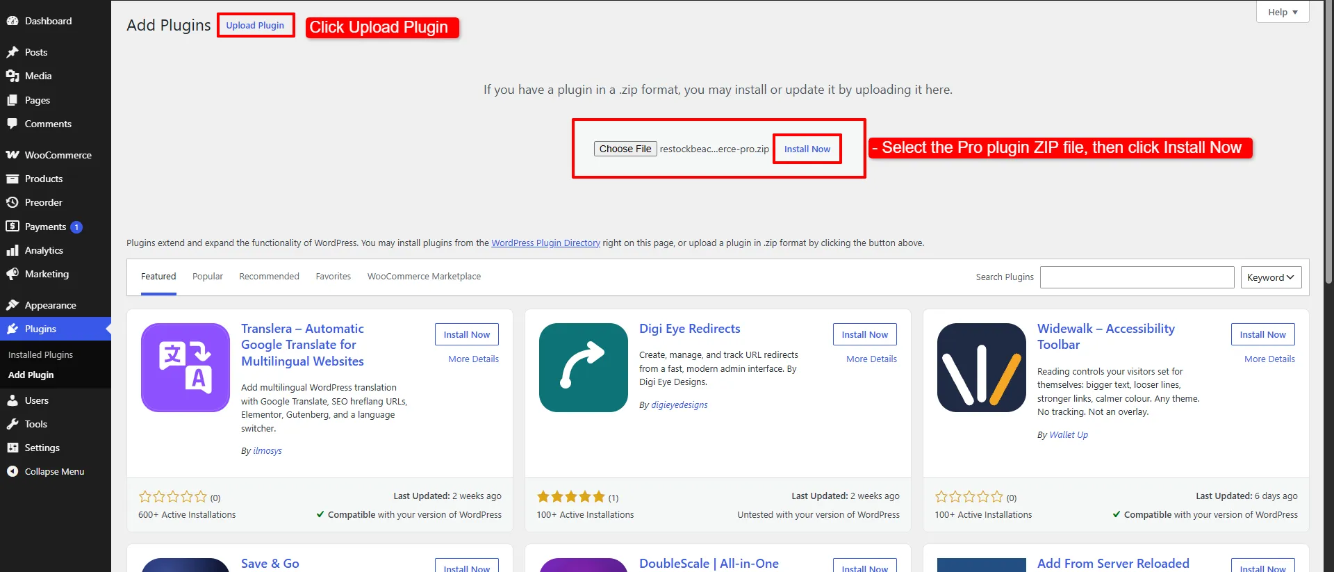Click the Widewalk star rating

969,497
